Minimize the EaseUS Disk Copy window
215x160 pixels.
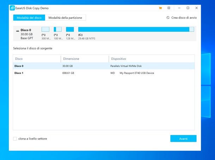click(x=179, y=8)
